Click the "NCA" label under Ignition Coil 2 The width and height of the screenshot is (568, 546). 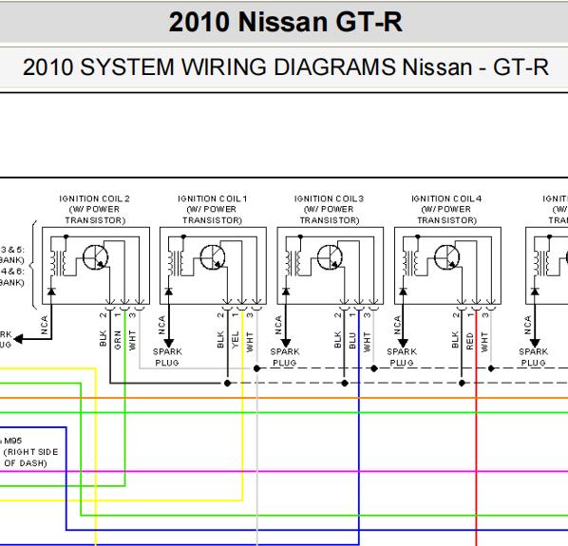45,325
